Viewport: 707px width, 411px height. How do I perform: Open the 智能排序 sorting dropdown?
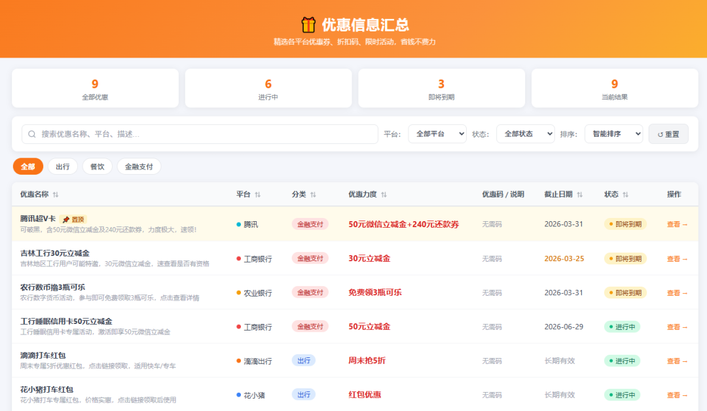pos(613,134)
